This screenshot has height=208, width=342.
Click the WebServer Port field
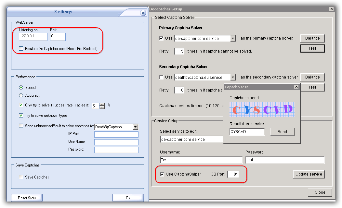click(x=58, y=37)
